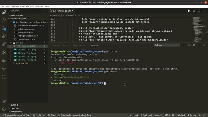
Task: Open the Explorer view in activity bar
Action: 4,12
